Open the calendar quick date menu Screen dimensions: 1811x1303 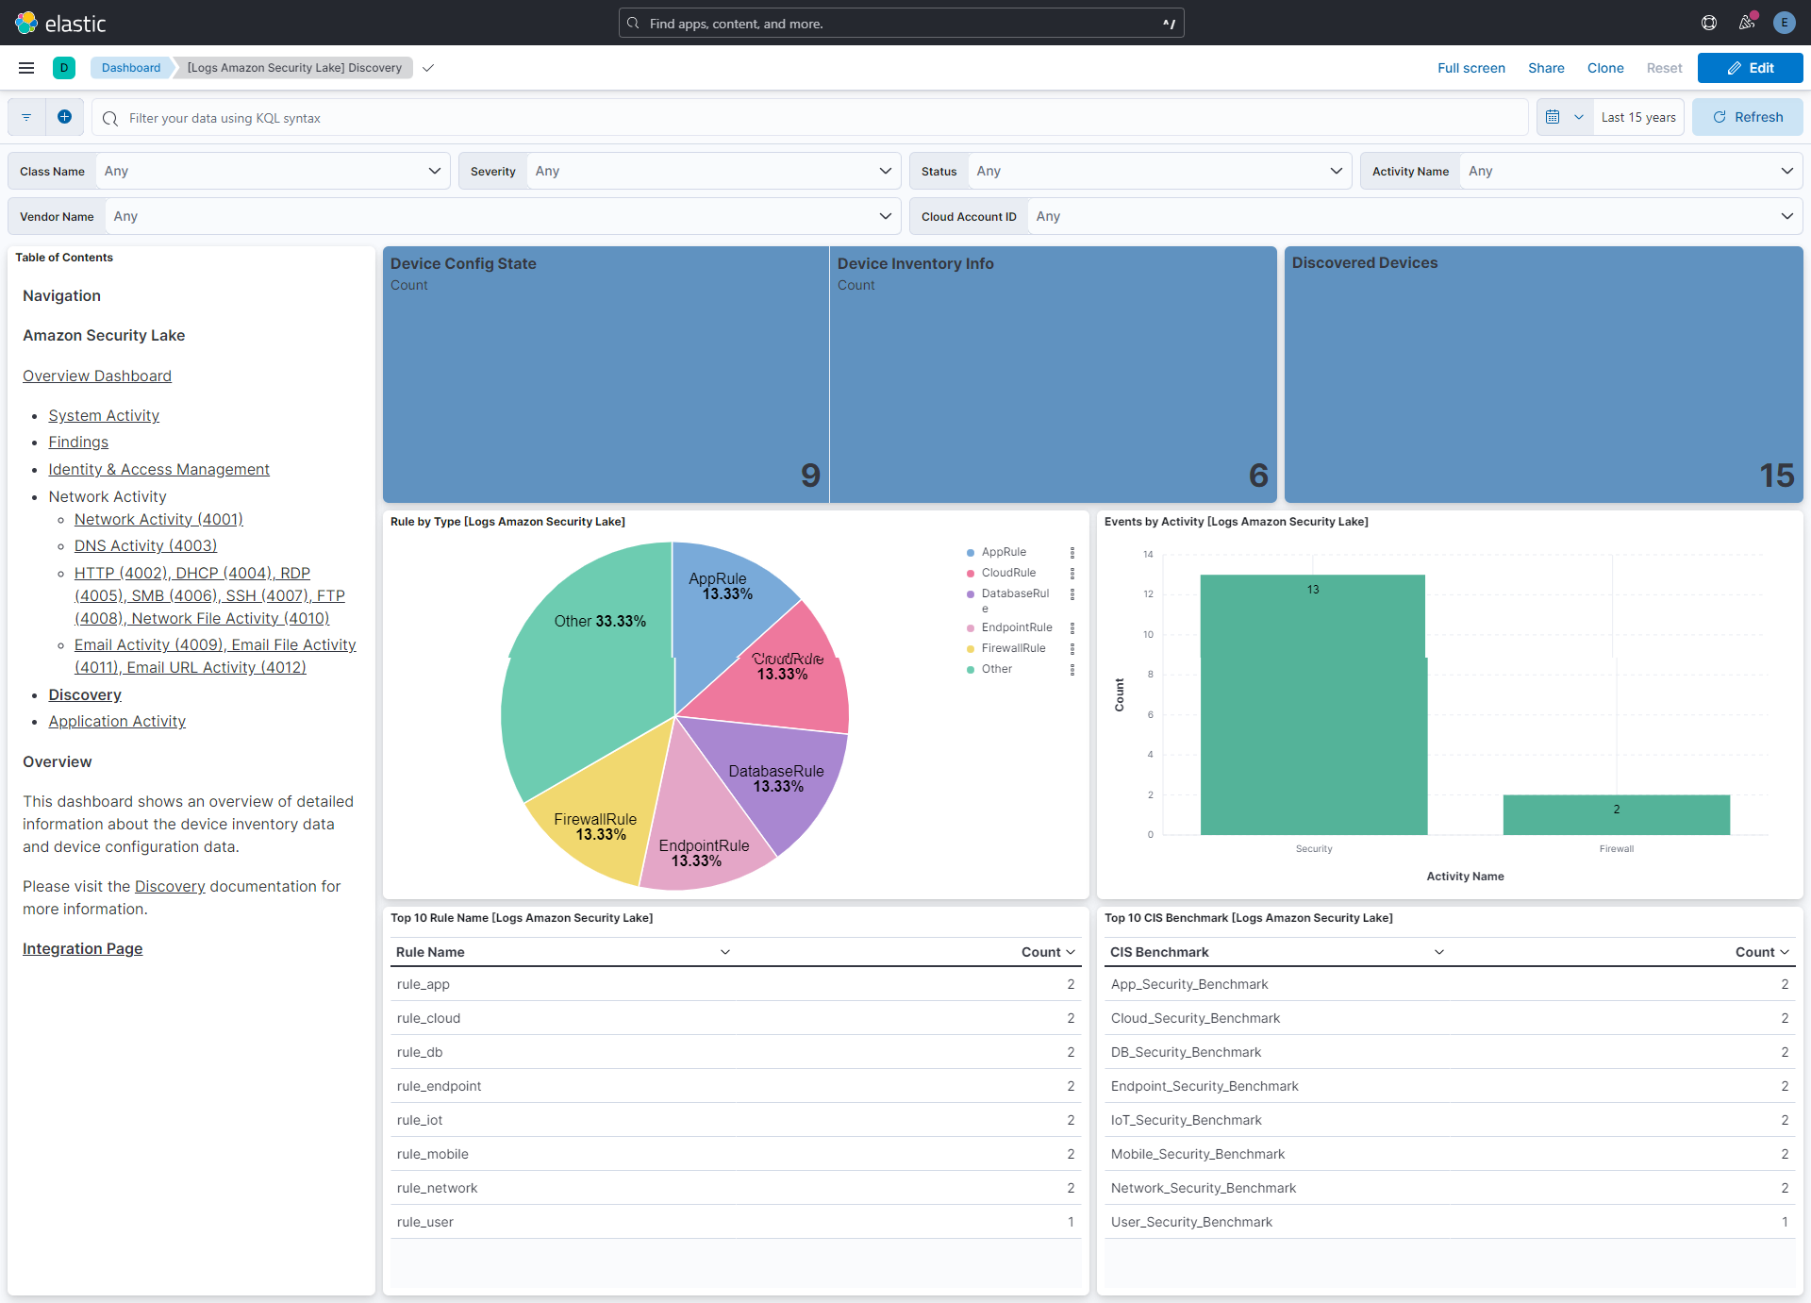[x=1564, y=117]
